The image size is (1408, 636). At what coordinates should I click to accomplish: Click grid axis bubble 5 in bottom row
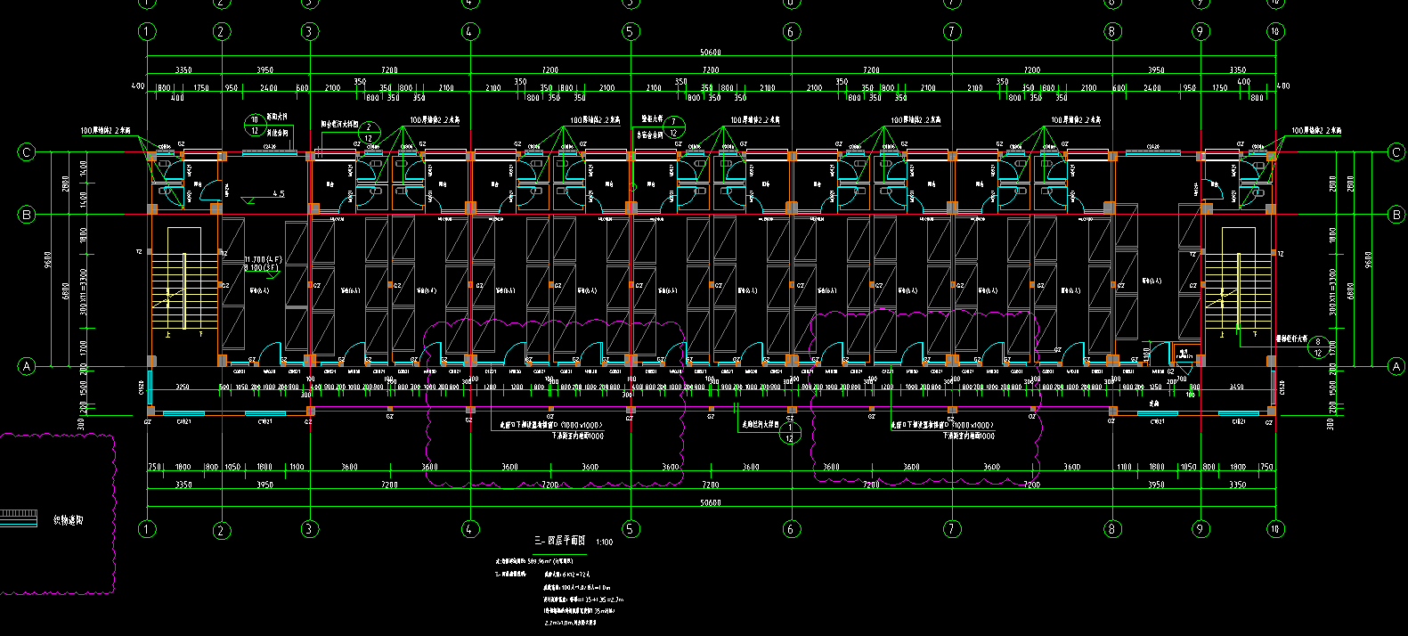631,529
